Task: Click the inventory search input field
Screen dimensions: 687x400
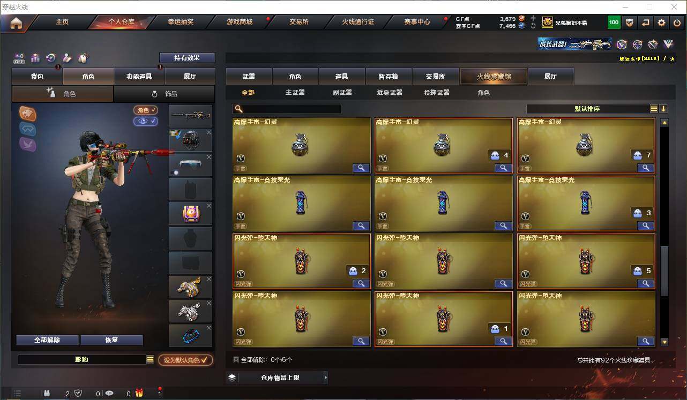Action: click(x=287, y=109)
